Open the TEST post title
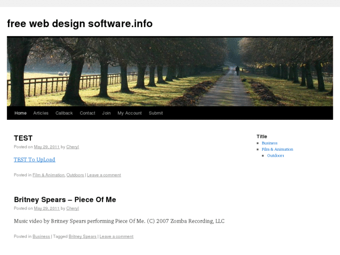Viewport: 340px width, 255px height. click(23, 138)
